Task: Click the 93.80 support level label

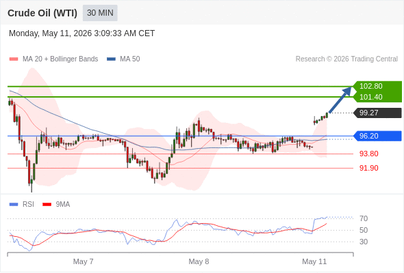Action: 368,154
